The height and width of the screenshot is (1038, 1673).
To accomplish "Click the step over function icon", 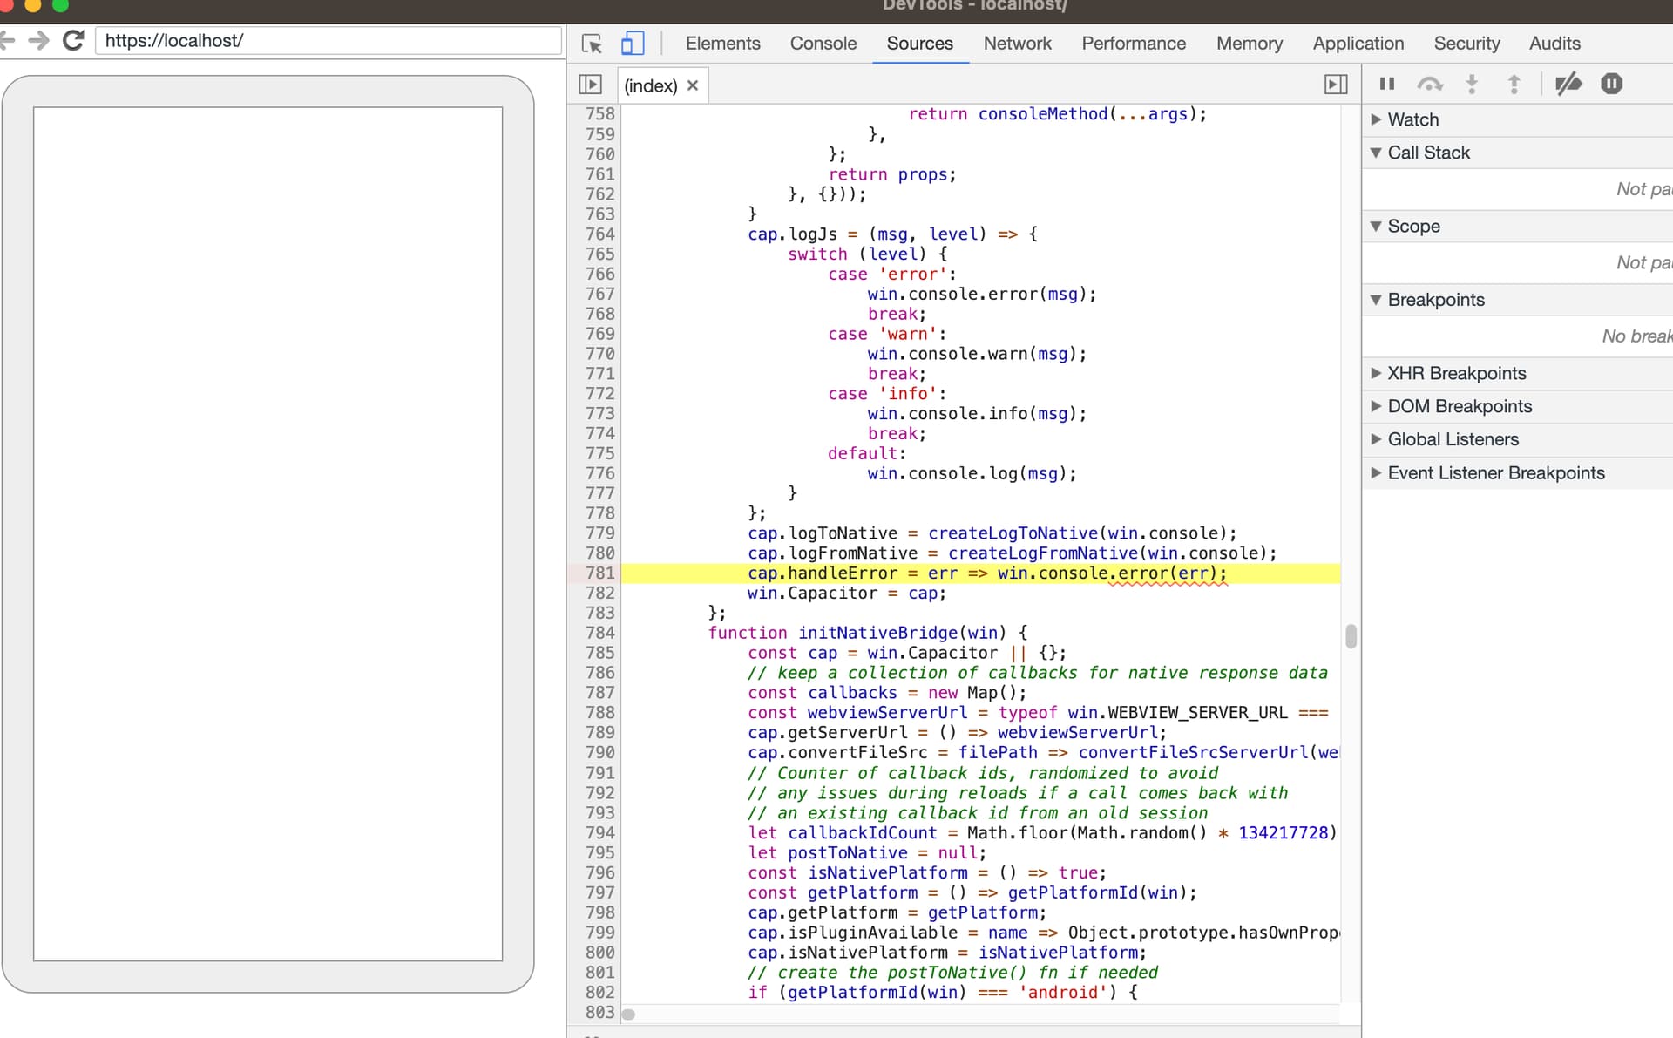I will [x=1430, y=85].
